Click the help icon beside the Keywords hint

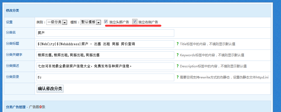tap(178, 55)
